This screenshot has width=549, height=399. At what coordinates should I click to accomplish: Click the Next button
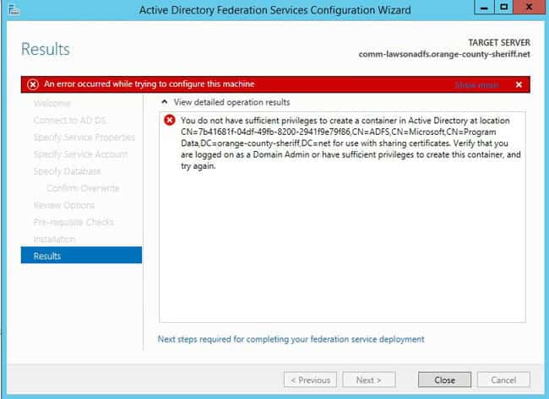369,380
